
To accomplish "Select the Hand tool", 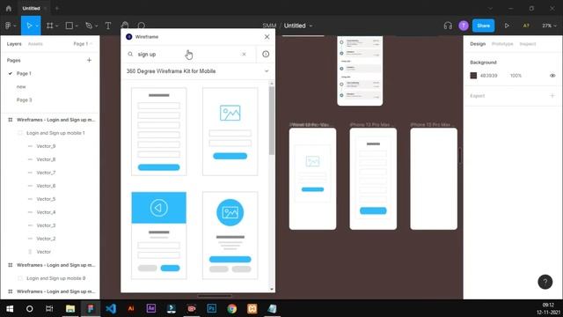I will click(x=125, y=26).
